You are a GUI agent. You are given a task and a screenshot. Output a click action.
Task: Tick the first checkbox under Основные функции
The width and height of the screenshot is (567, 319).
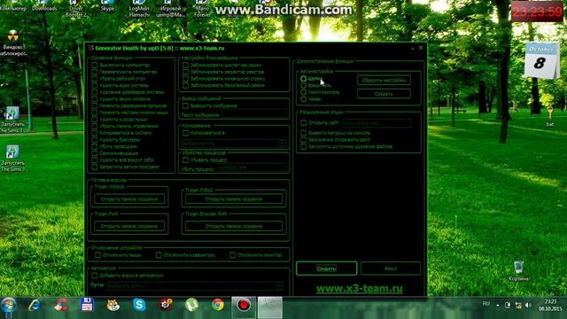click(x=95, y=66)
